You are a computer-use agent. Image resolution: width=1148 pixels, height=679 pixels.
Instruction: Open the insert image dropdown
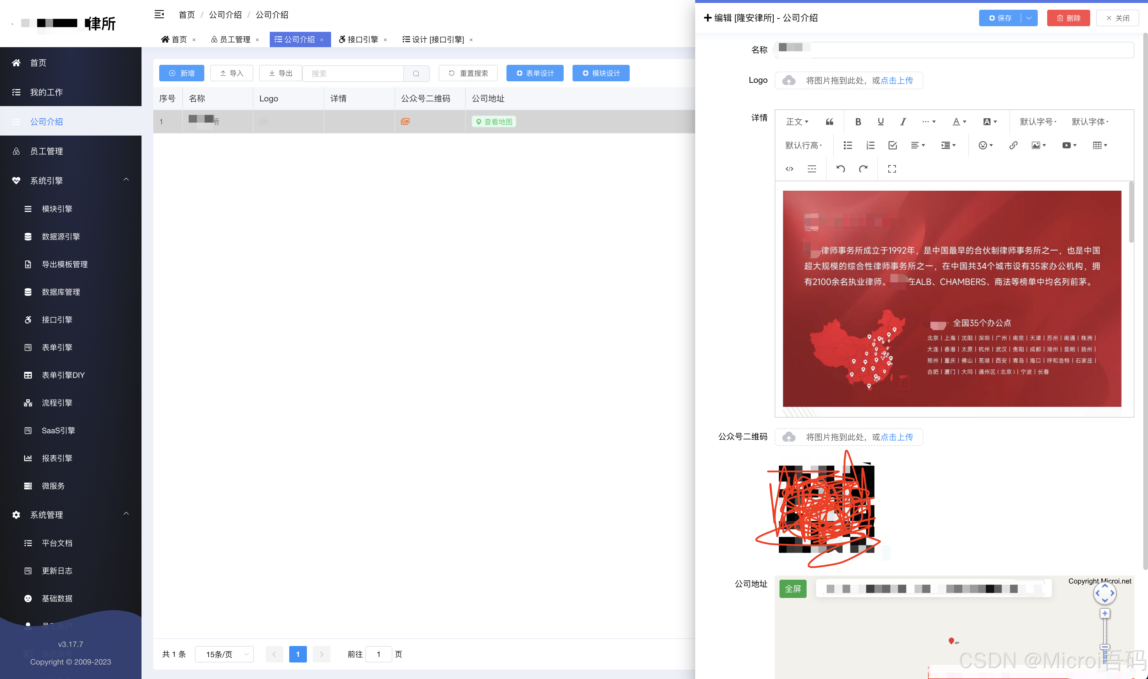[x=1039, y=146]
